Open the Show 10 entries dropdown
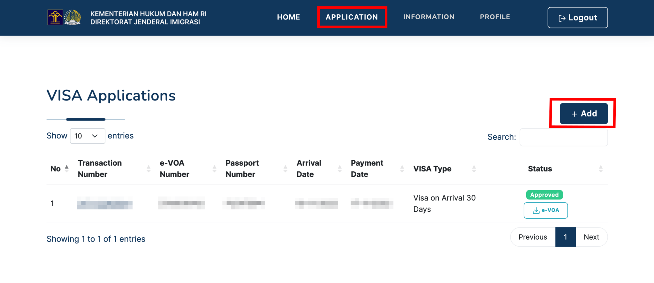The width and height of the screenshot is (654, 283). [x=87, y=136]
